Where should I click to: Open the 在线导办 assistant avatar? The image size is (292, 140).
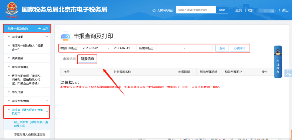(x=278, y=52)
